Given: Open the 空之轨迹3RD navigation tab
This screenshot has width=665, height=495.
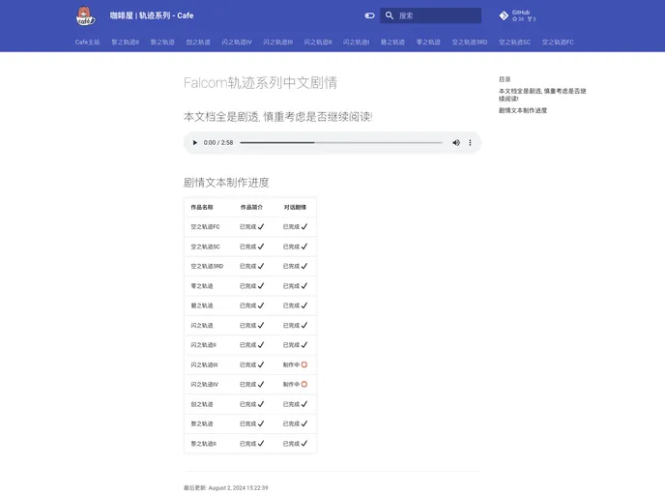Looking at the screenshot, I should [x=470, y=42].
